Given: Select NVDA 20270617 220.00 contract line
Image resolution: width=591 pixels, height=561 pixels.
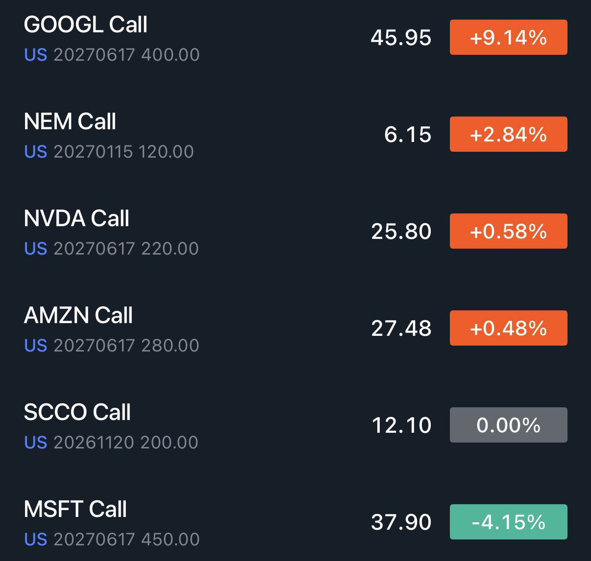Looking at the screenshot, I should pos(111,249).
